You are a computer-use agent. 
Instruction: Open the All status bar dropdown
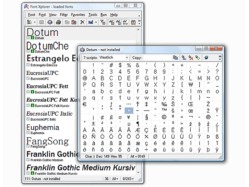pos(115,179)
